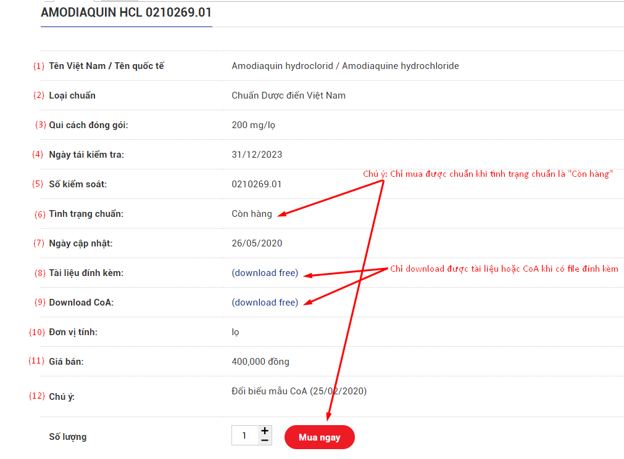624x459 pixels.
Task: Increase quantity with the plus stepper
Action: (265, 431)
